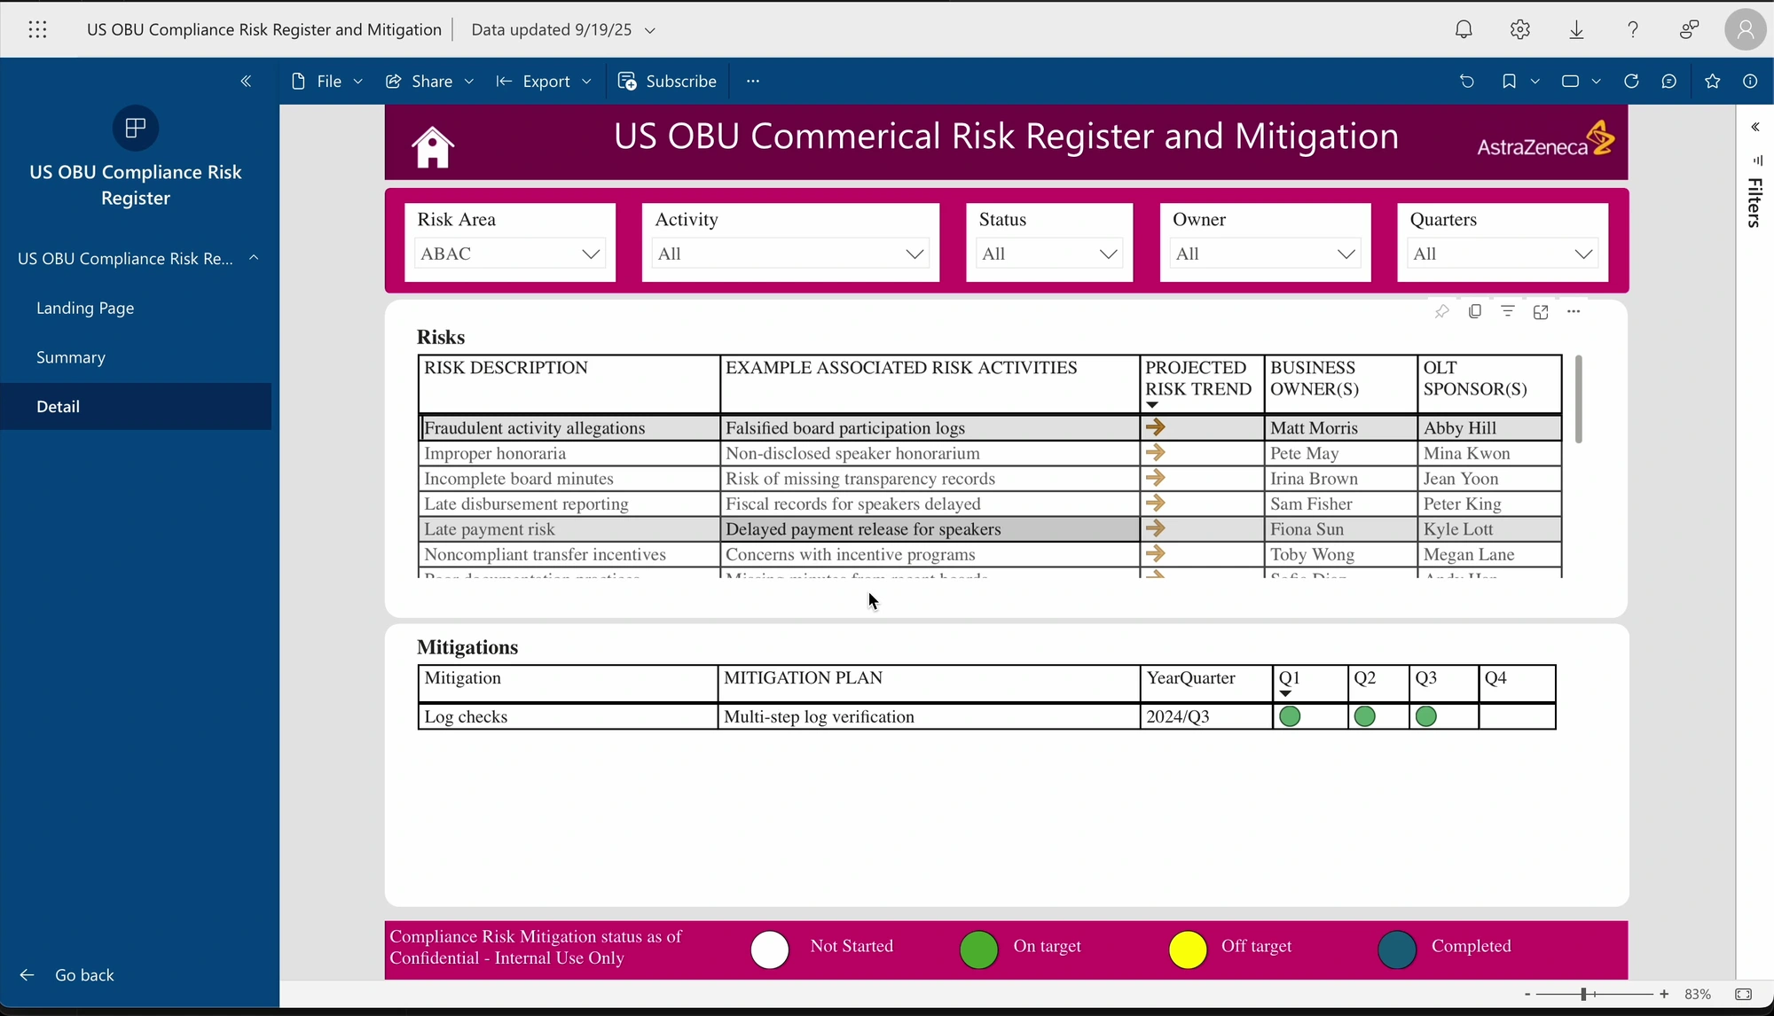Image resolution: width=1774 pixels, height=1016 pixels.
Task: Click Noncompliant transfer incentives cell
Action: (569, 555)
